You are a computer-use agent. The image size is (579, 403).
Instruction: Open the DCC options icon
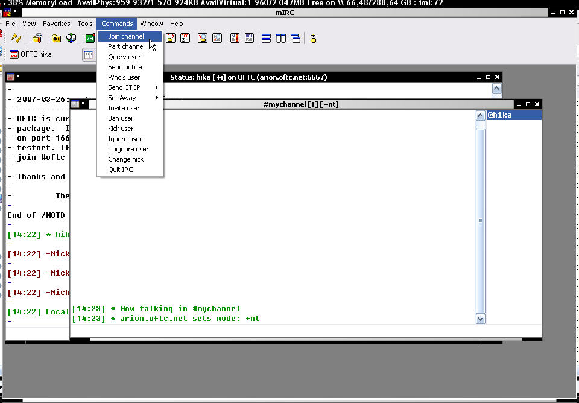click(185, 38)
